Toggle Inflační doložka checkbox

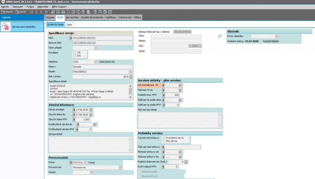click(x=139, y=172)
